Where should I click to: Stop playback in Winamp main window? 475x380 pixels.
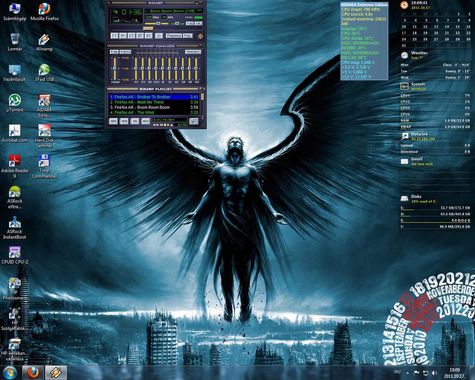[x=140, y=36]
